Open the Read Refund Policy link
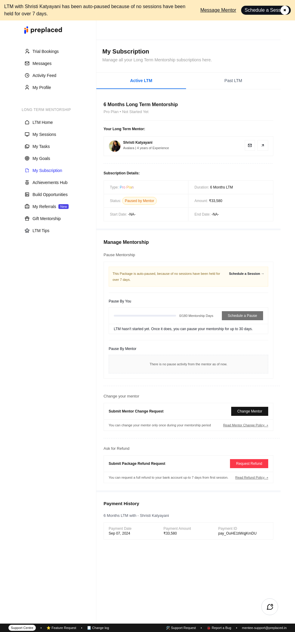 pyautogui.click(x=251, y=477)
